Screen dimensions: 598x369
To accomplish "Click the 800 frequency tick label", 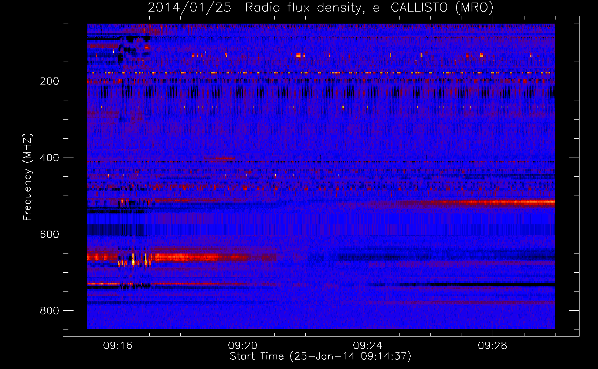I will (x=50, y=311).
